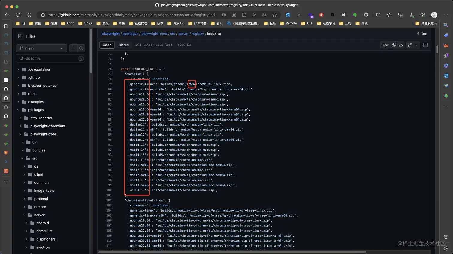The height and width of the screenshot is (254, 453).
Task: Open the browser home page icon
Action: pyautogui.click(x=29, y=15)
